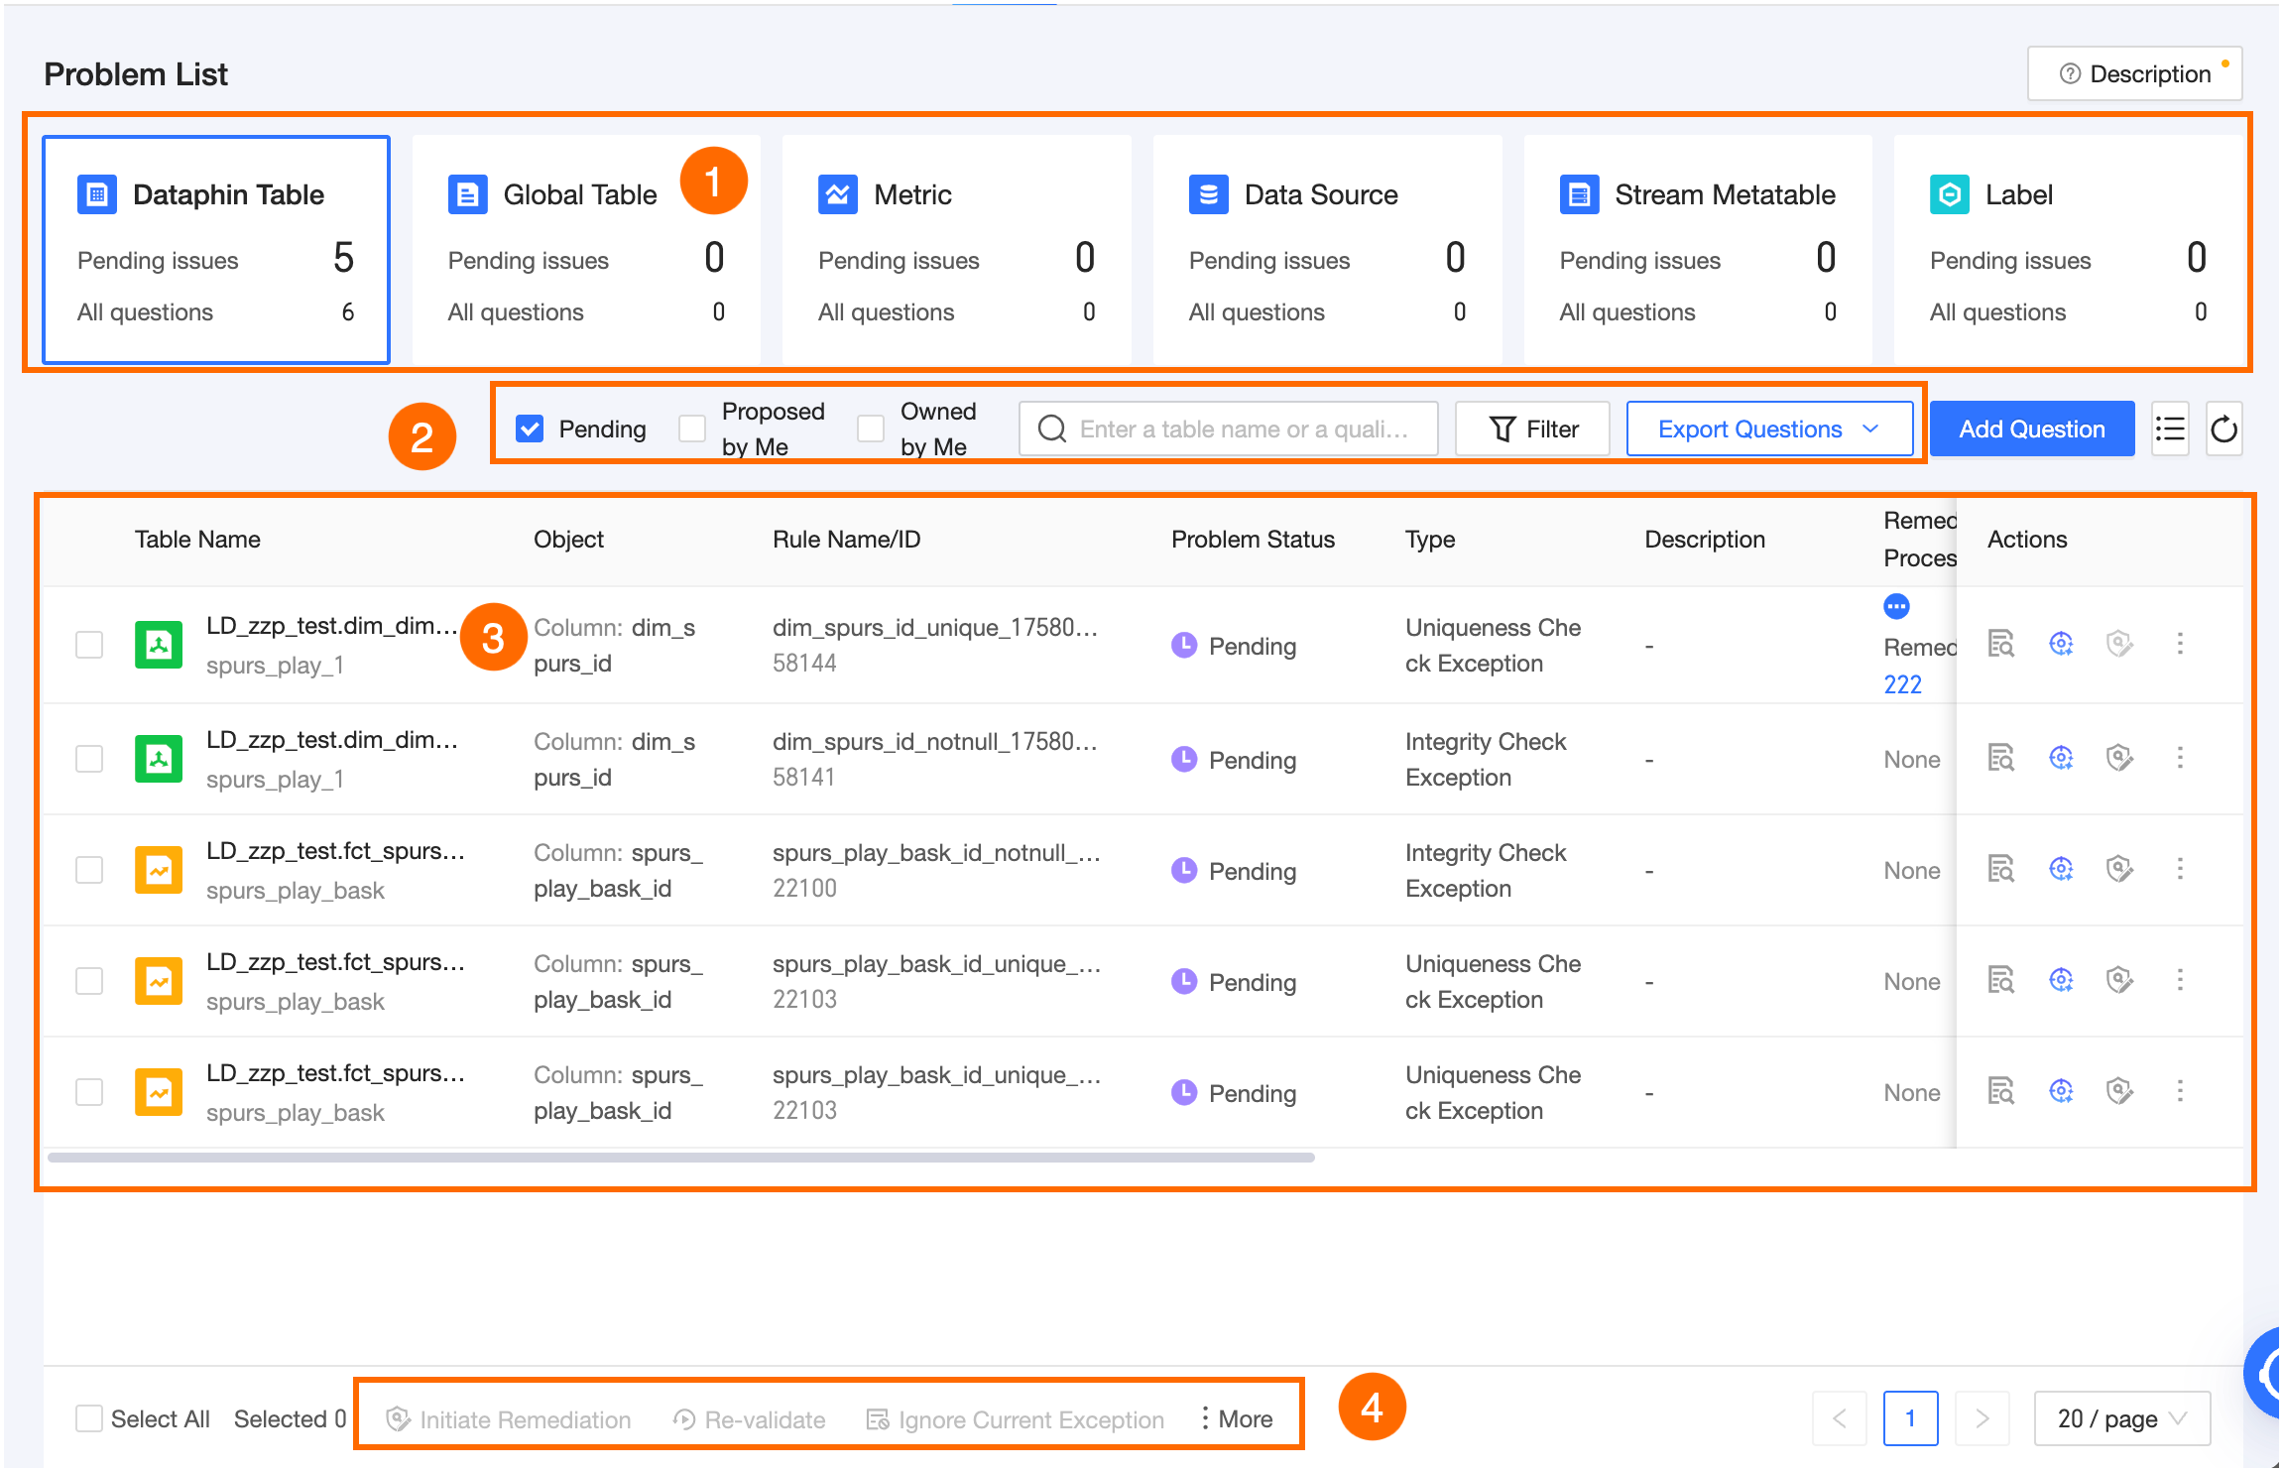2283x1472 pixels.
Task: Expand the More bulk actions menu
Action: (x=1236, y=1419)
